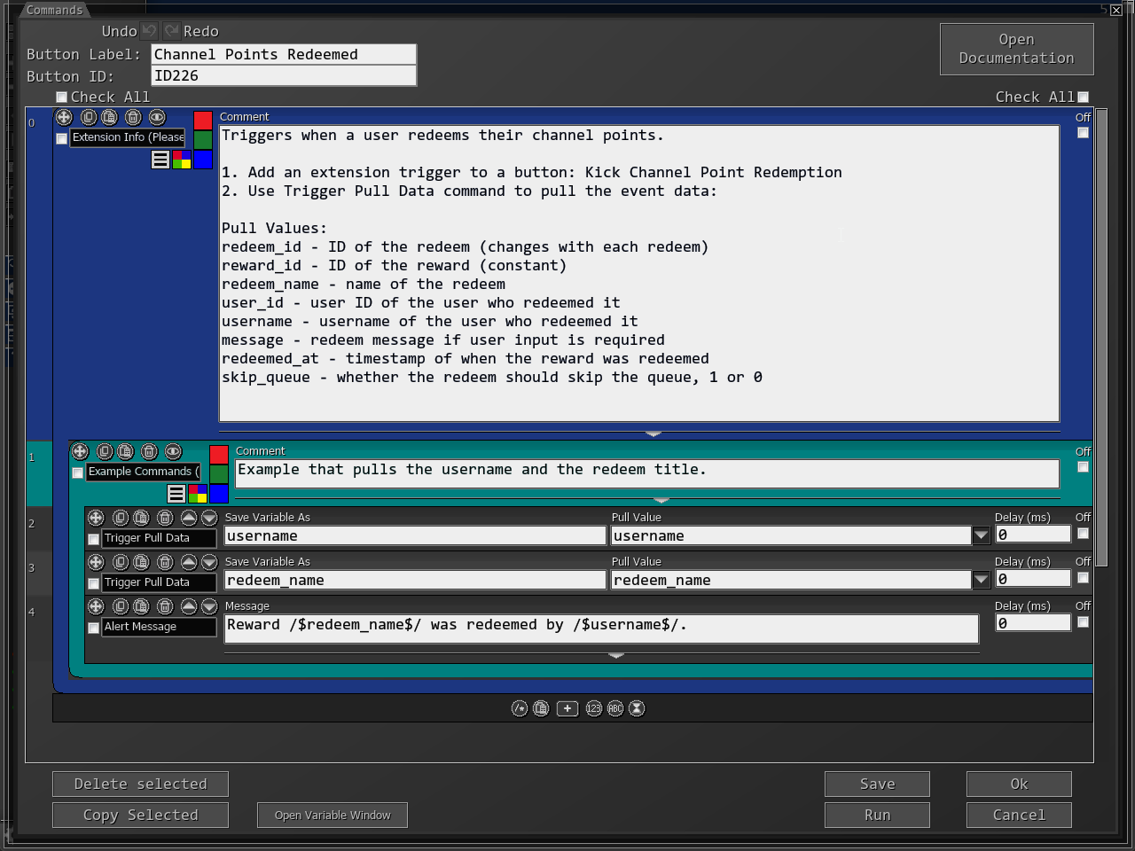Click the Run button
The image size is (1135, 851).
click(x=877, y=815)
